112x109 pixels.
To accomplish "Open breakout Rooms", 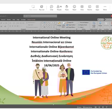I will [x=90, y=8].
